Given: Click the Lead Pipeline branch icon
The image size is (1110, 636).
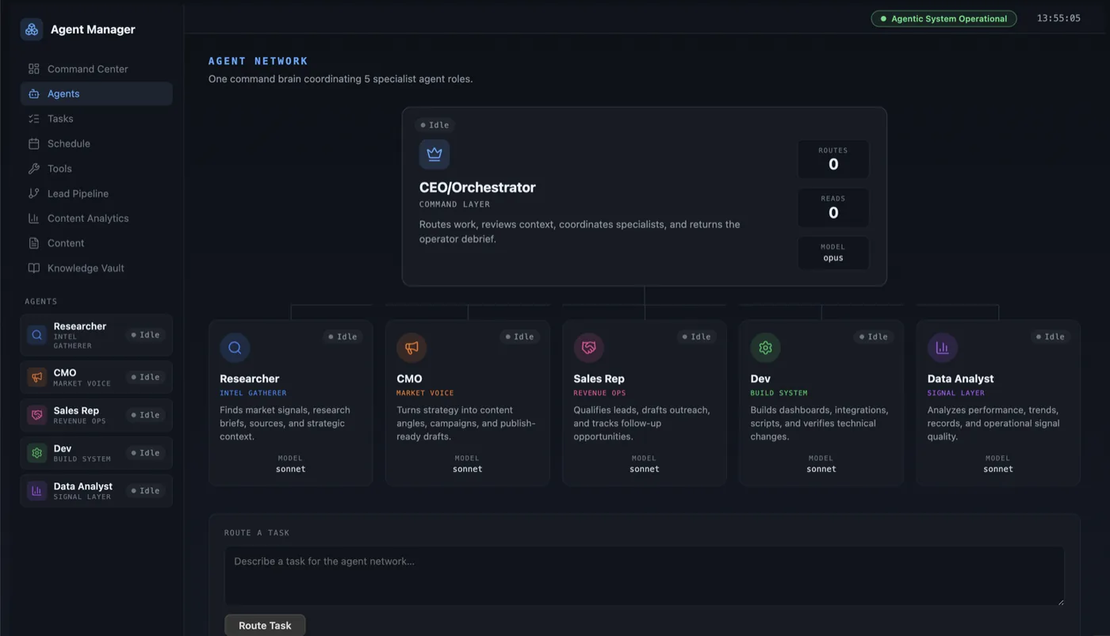Looking at the screenshot, I should (33, 193).
